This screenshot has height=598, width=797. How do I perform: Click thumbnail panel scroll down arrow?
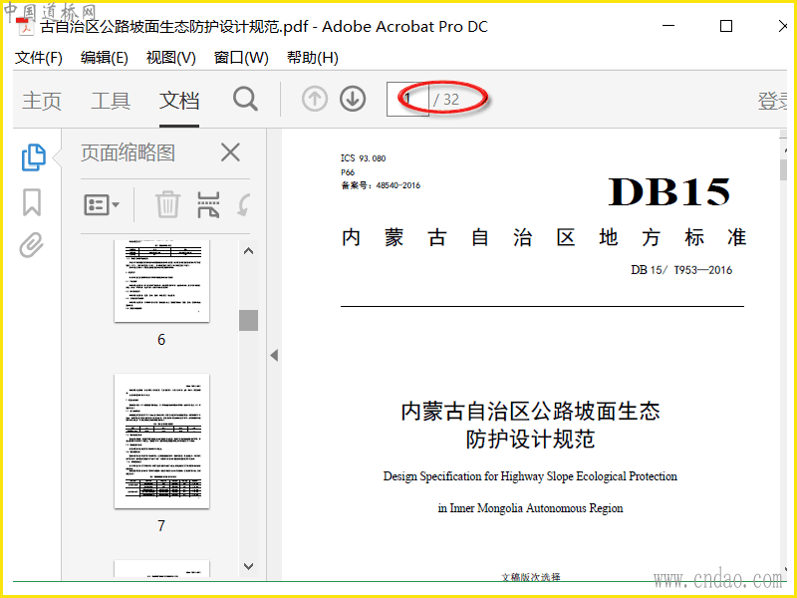tap(248, 566)
